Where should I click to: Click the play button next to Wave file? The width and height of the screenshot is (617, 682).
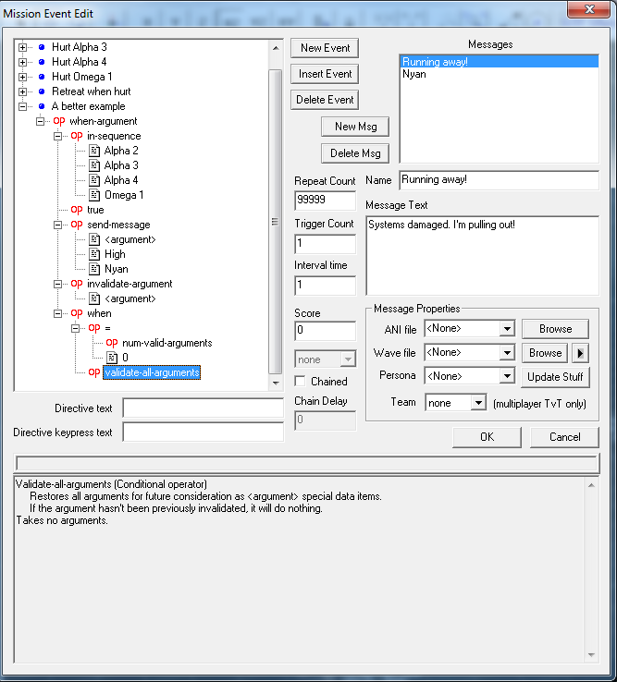tap(581, 352)
